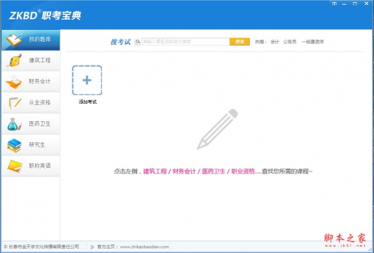Click the plus icon to add exam
This screenshot has height=253, width=374.
tap(87, 80)
